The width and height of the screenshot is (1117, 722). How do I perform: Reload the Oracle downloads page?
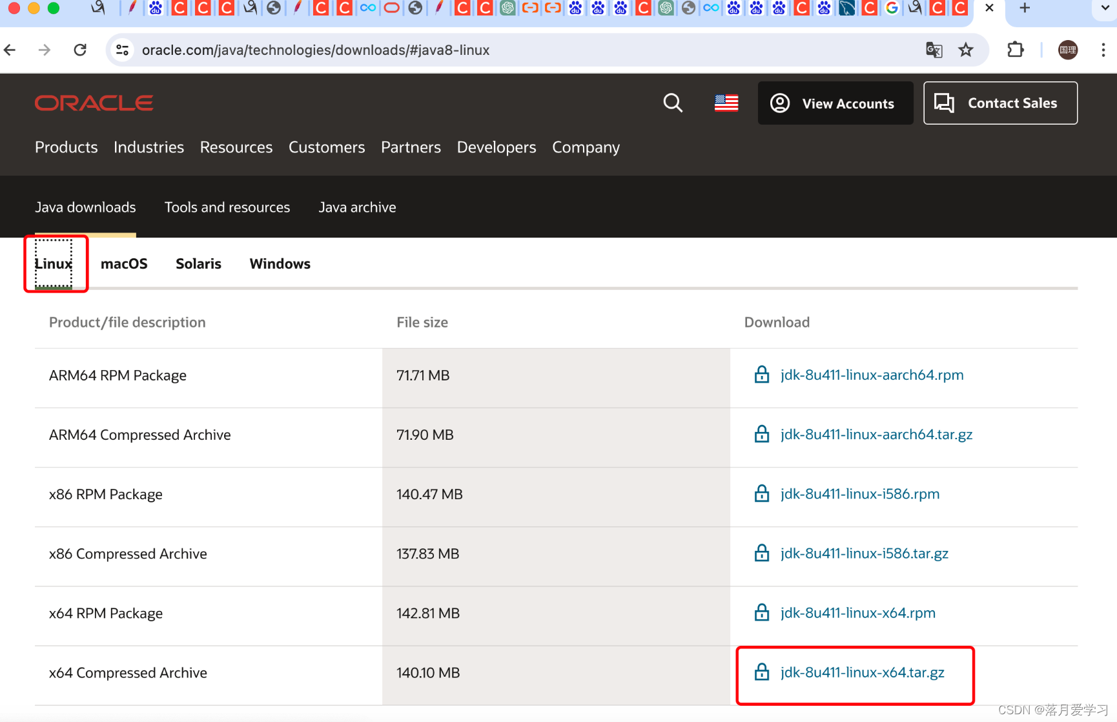tap(80, 50)
